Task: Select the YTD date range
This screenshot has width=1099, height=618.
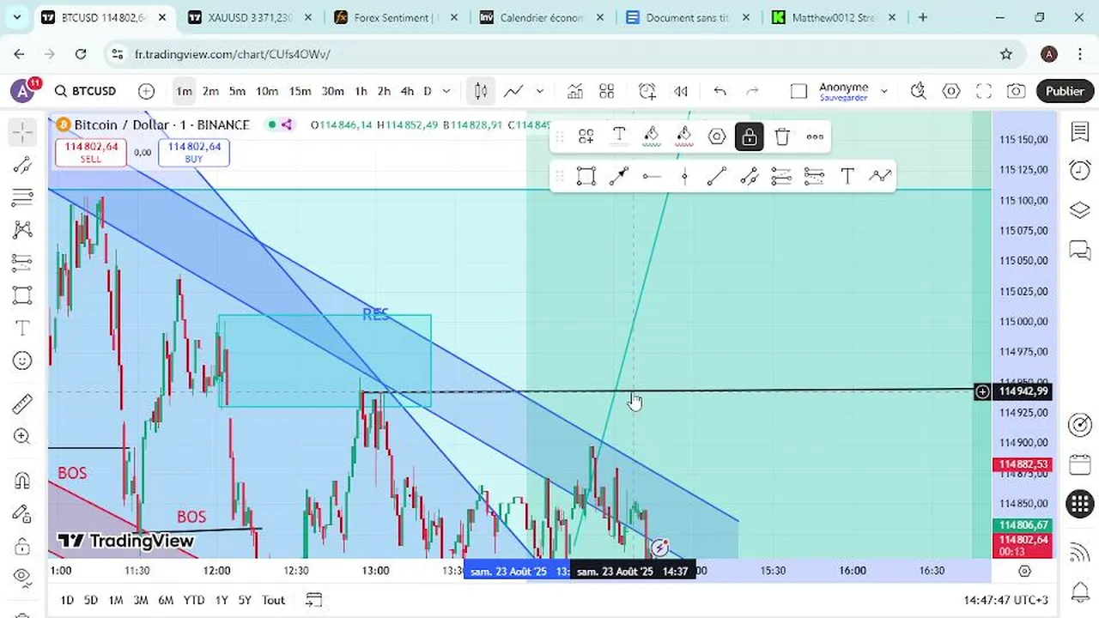Action: [194, 600]
